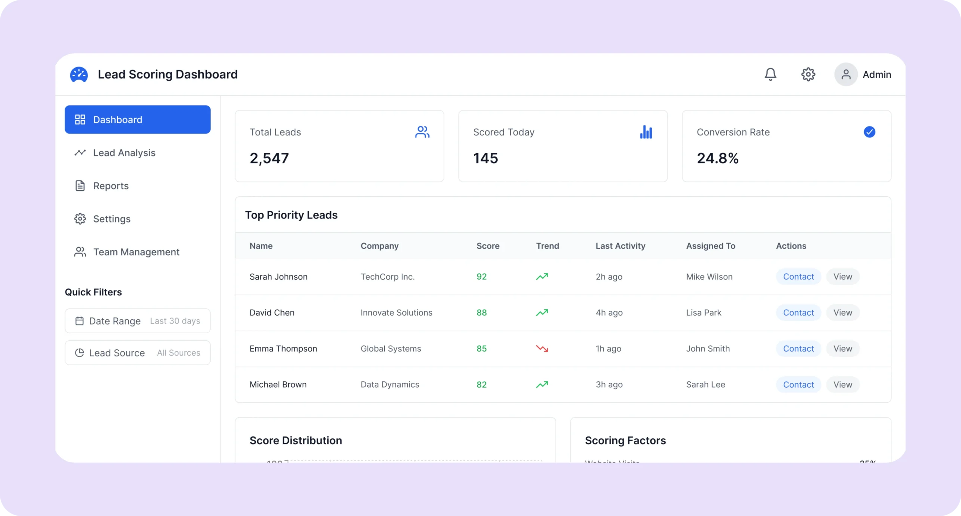Viewport: 961px width, 516px height.
Task: Click the Total Leads people icon
Action: [x=422, y=132]
